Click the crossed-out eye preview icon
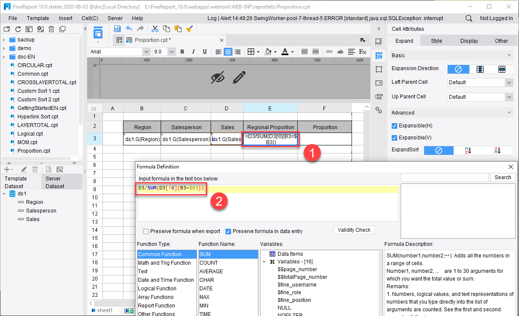The image size is (519, 316). (218, 77)
